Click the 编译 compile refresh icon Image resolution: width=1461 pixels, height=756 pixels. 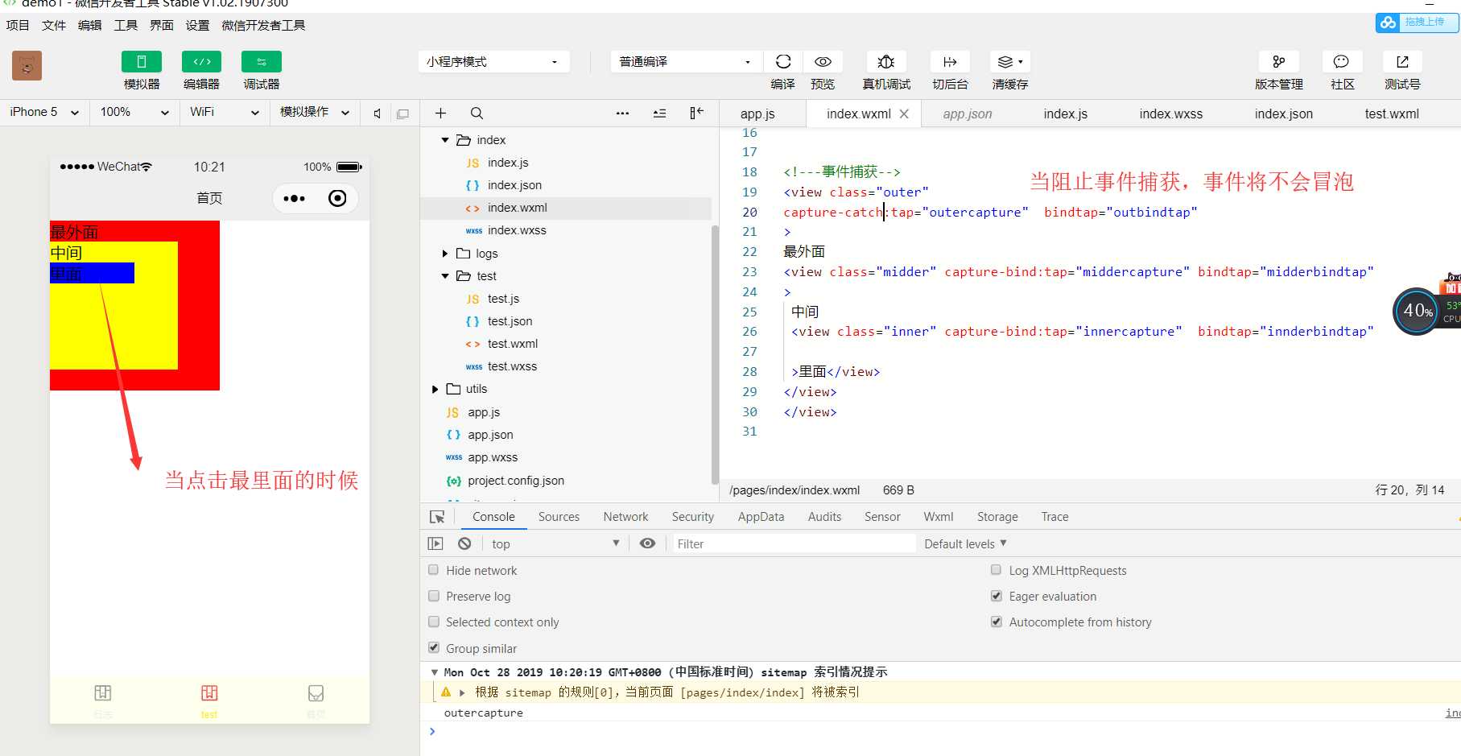783,62
